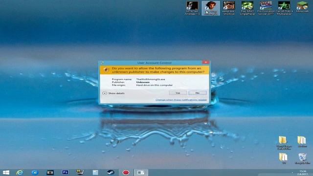Open the light blue window taskbar icon

[x=95, y=173]
